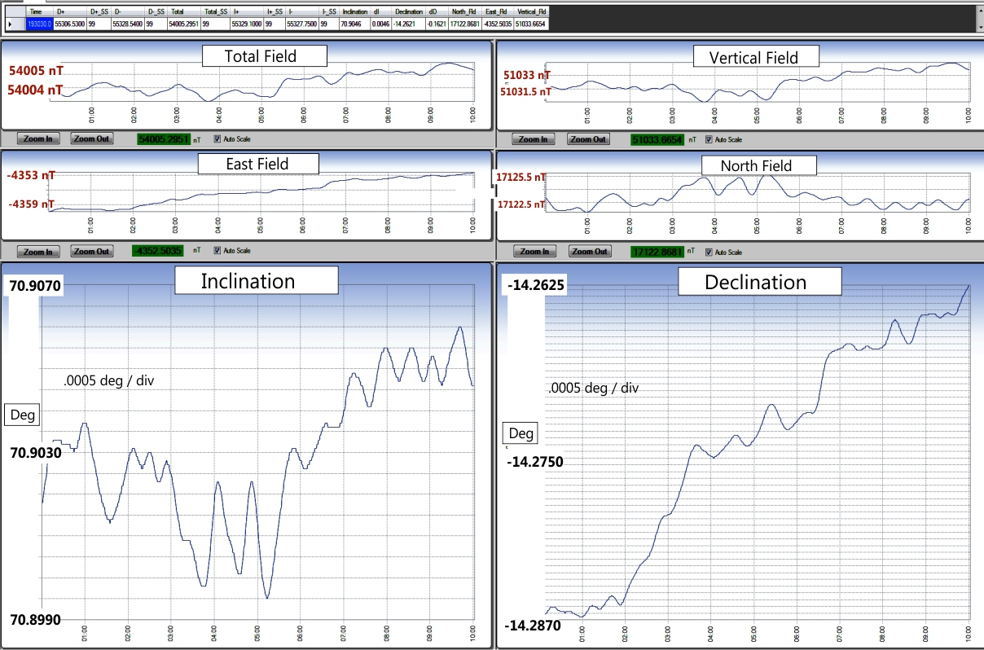Zoom Out on the Total Field chart

point(90,139)
